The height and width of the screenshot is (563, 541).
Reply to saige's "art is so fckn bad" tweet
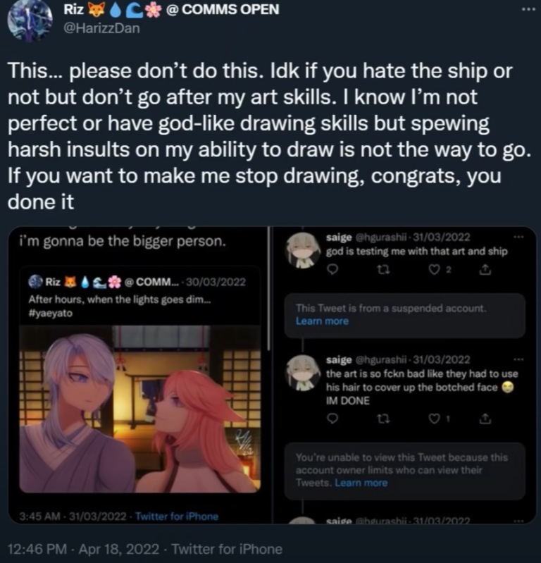tap(335, 419)
